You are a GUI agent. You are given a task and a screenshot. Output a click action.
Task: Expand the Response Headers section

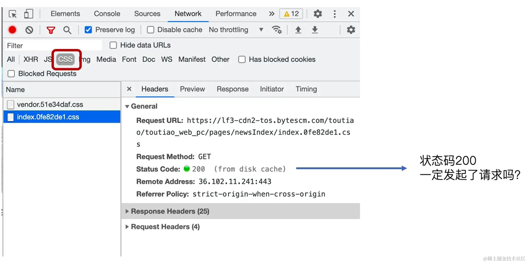click(170, 211)
